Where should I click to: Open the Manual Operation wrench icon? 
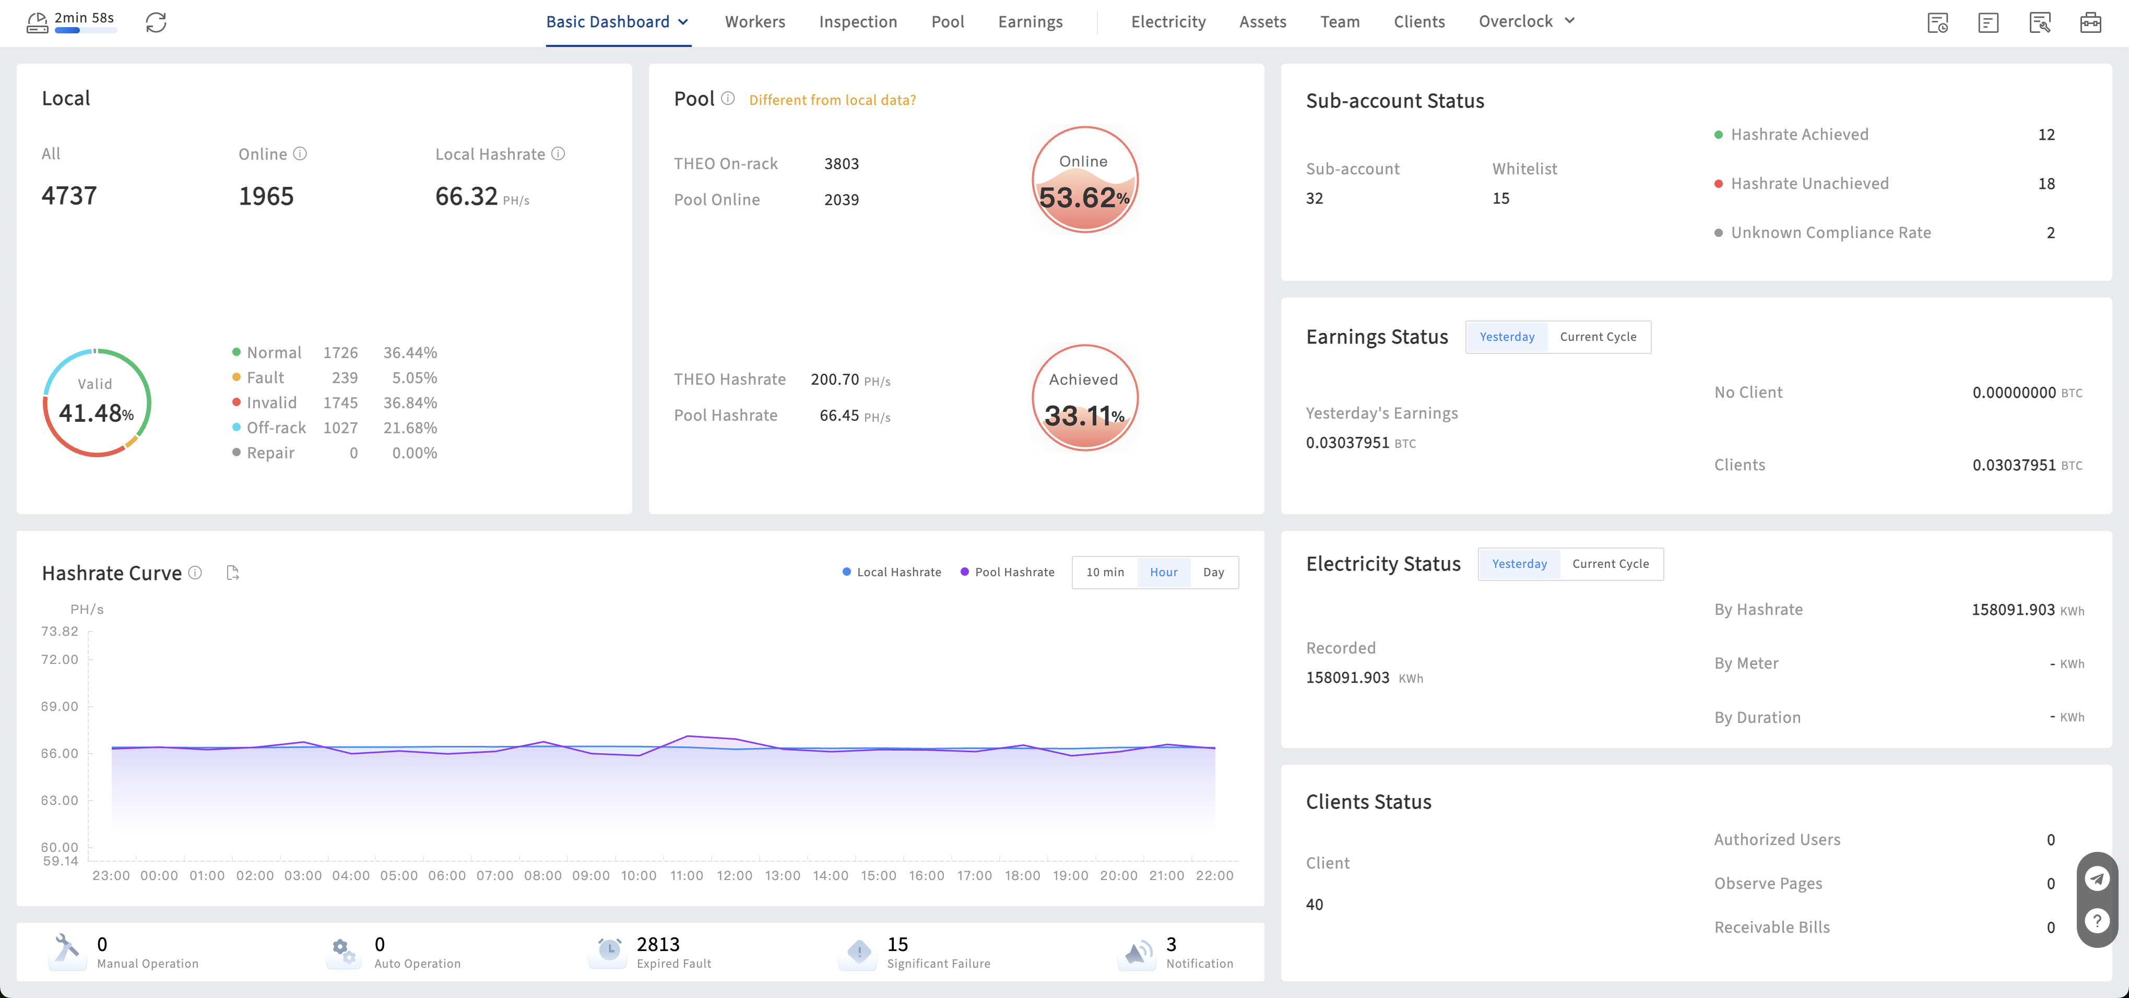tap(67, 951)
